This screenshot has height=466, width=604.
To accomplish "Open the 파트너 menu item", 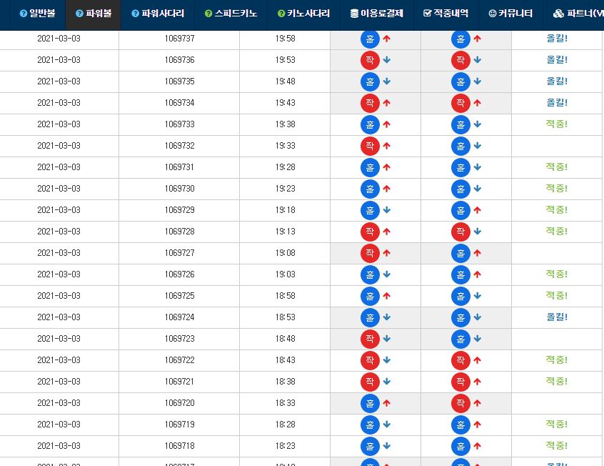I will pyautogui.click(x=578, y=14).
